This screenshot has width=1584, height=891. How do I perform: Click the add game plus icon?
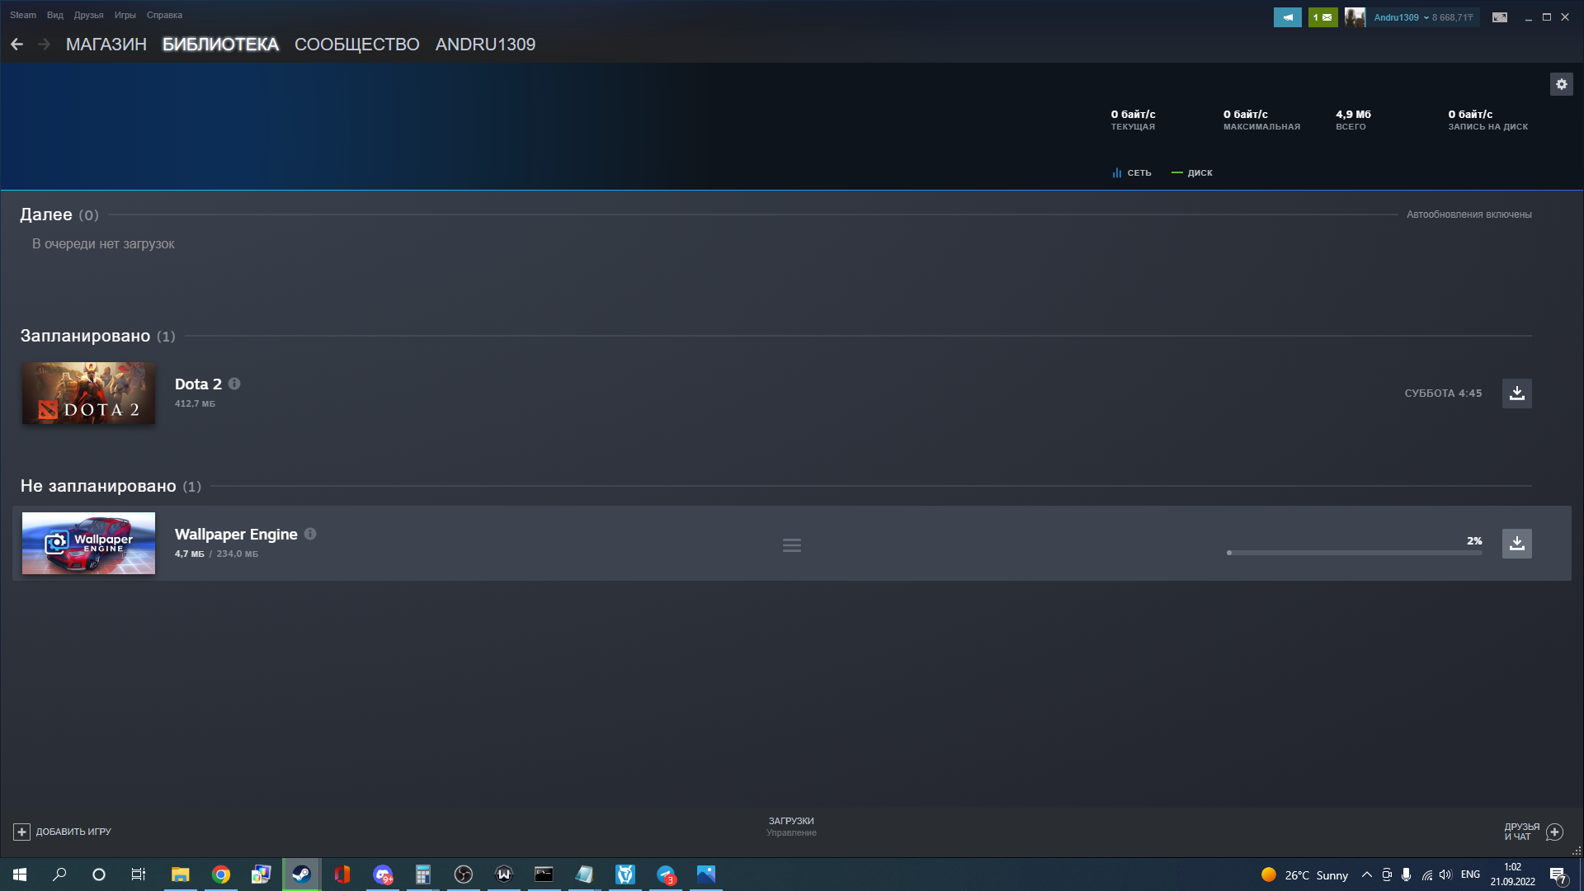click(22, 832)
